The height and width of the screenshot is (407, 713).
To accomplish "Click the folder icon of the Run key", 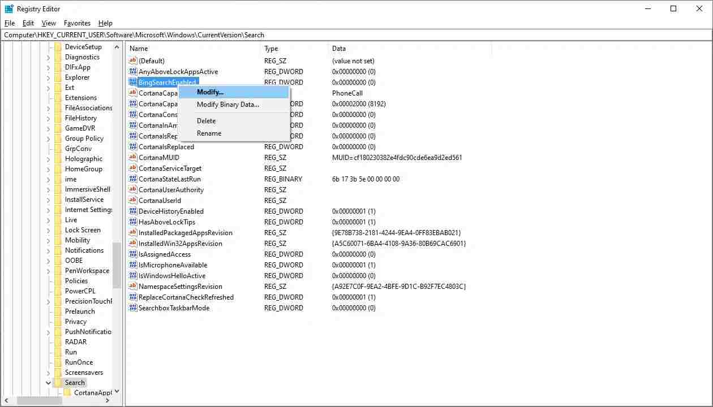I will pos(58,352).
